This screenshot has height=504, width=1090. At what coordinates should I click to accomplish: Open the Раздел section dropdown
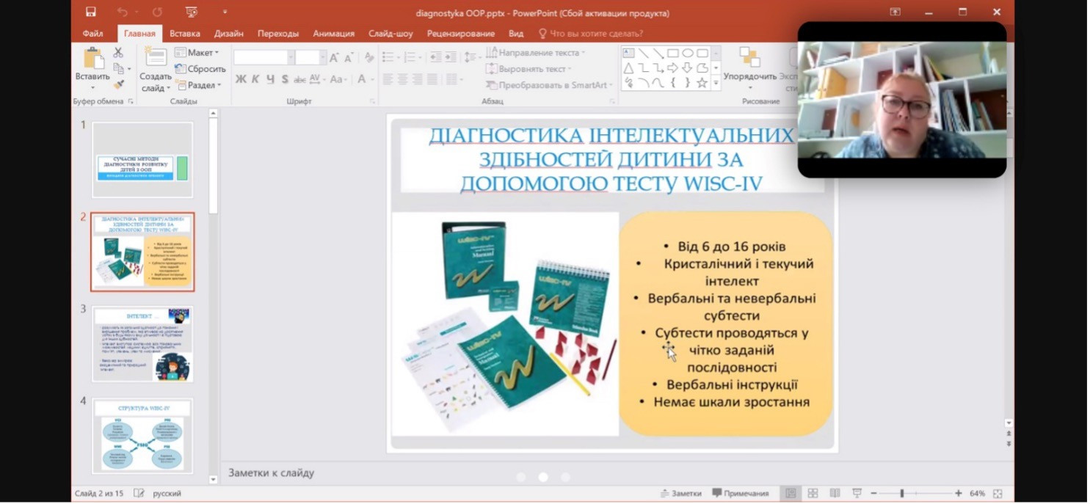(197, 85)
